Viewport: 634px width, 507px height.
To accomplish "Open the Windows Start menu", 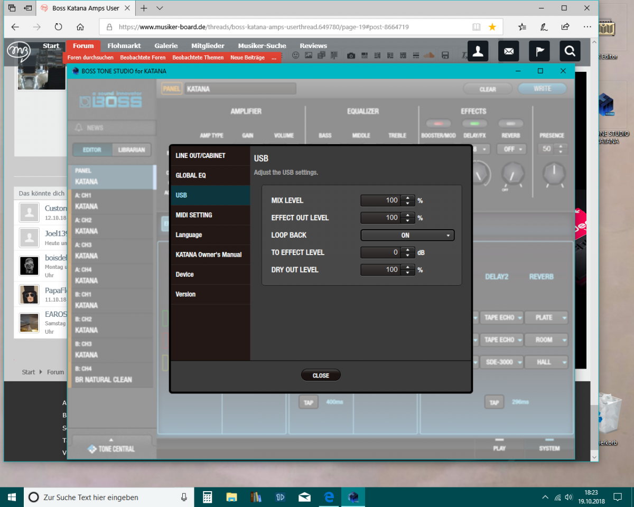I will 12,497.
